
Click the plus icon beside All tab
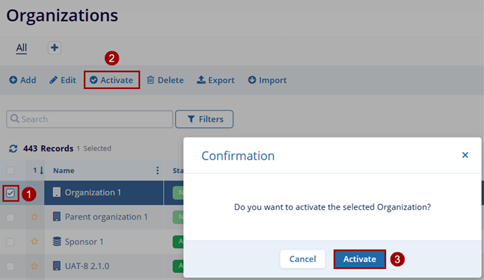point(54,48)
